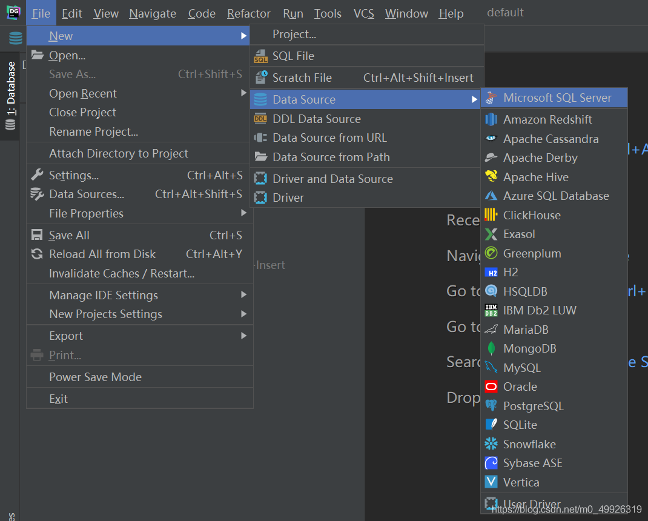Click Save All menu item
Viewport: 648px width, 521px height.
pyautogui.click(x=140, y=235)
